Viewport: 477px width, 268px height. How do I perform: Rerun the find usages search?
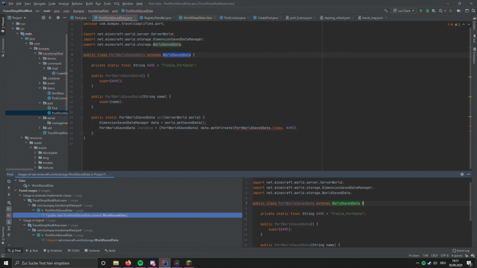pos(9,181)
